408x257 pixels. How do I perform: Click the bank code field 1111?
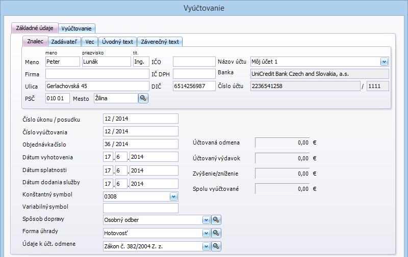tap(378, 86)
